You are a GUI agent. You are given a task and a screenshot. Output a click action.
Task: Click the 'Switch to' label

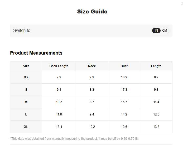pyautogui.click(x=22, y=31)
